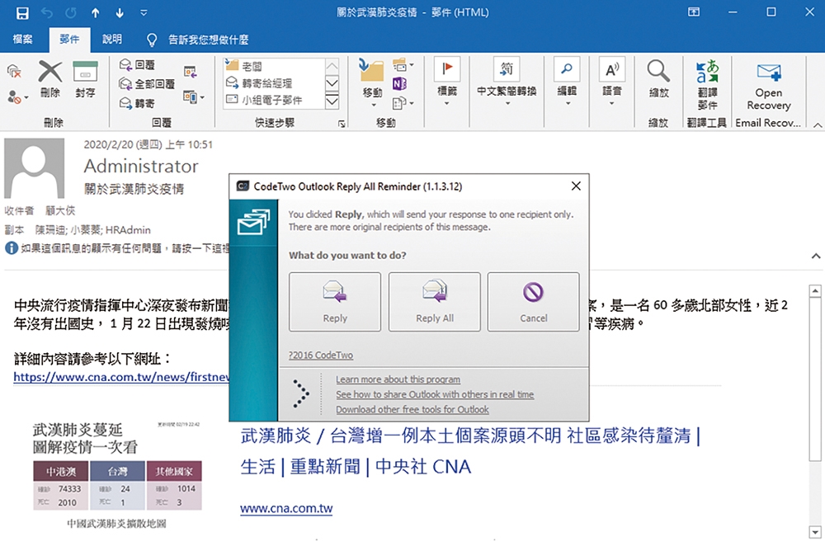Collapse the ribbon with the chevron
The image size is (825, 546).
tap(817, 125)
